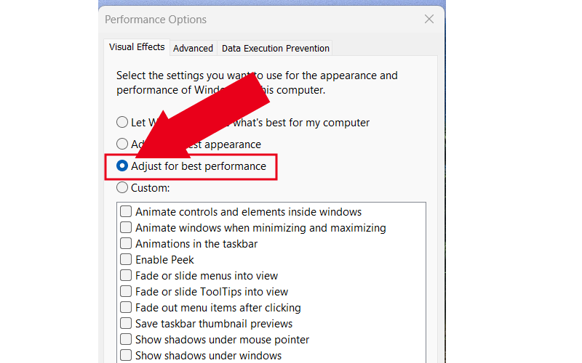This screenshot has height=363, width=582.
Task: Select Adjust for best appearance option
Action: [122, 144]
